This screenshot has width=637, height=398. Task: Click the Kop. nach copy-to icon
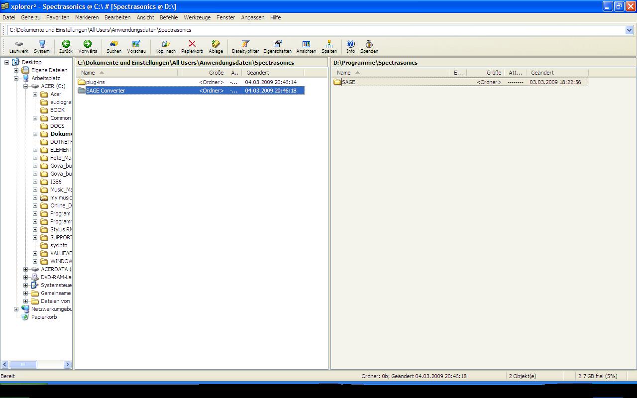click(x=166, y=47)
